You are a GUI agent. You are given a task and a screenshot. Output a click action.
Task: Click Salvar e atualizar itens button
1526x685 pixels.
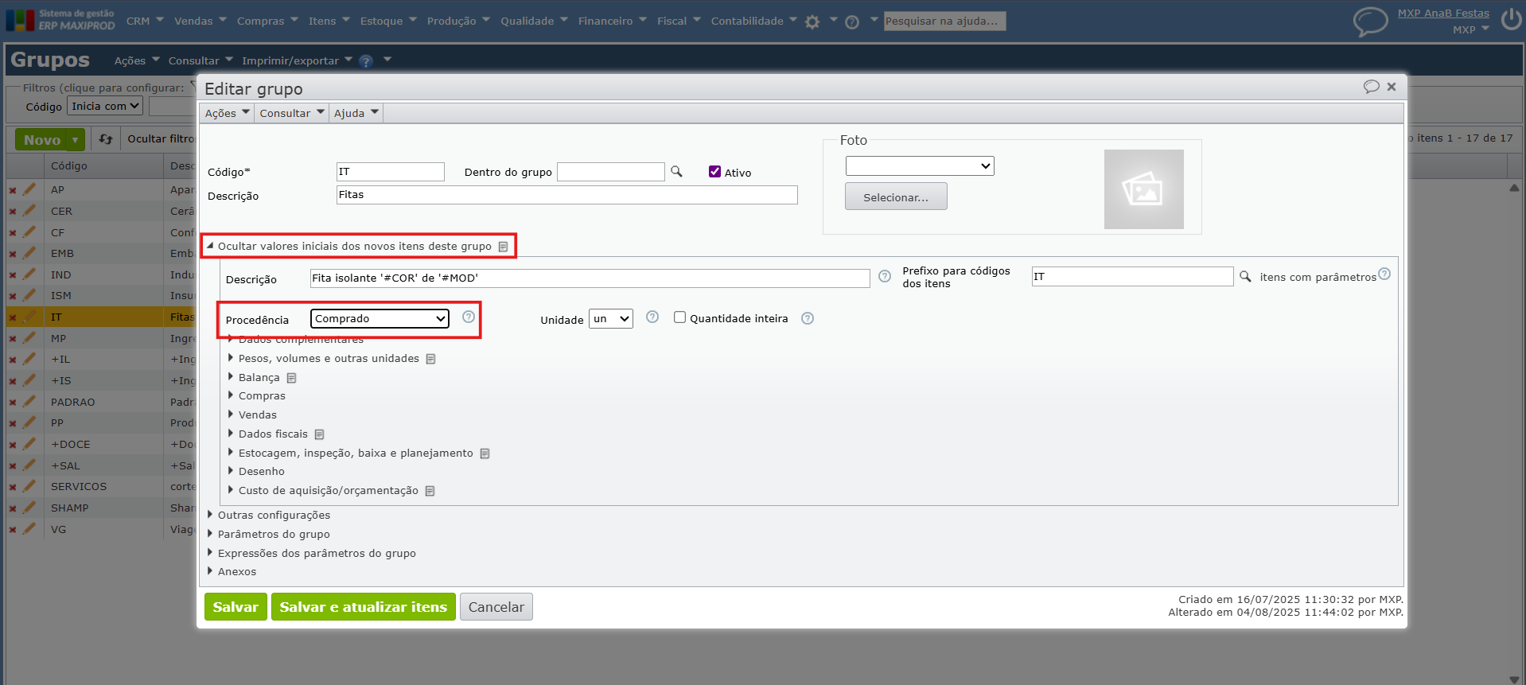click(363, 607)
